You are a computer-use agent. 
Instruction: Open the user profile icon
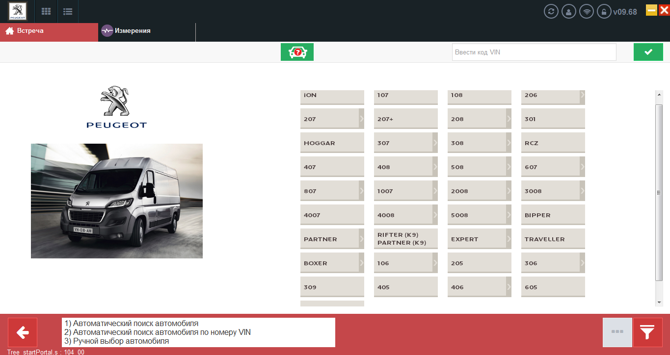[569, 11]
